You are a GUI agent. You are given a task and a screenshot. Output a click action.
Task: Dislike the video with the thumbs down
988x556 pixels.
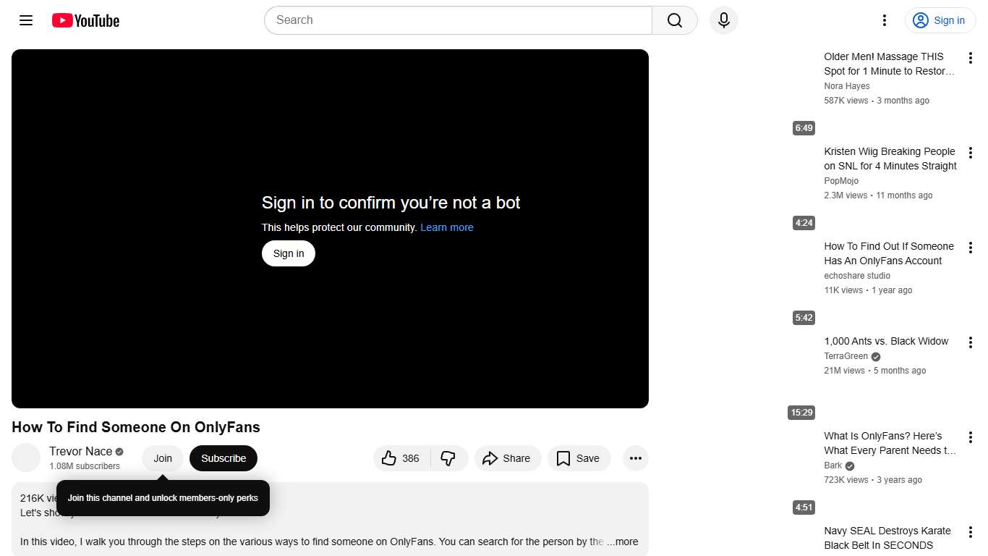point(449,458)
